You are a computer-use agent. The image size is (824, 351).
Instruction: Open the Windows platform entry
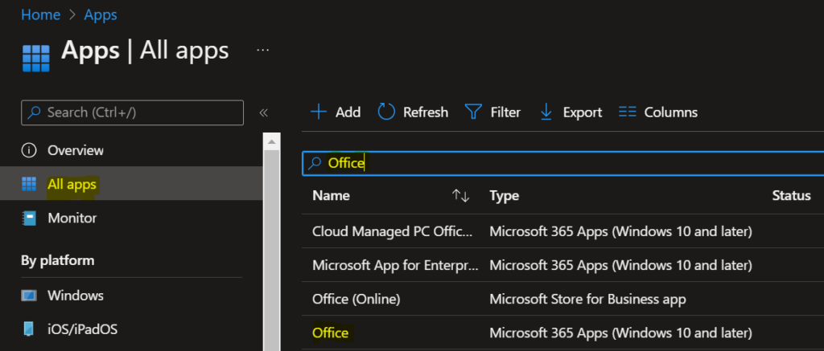coord(75,296)
